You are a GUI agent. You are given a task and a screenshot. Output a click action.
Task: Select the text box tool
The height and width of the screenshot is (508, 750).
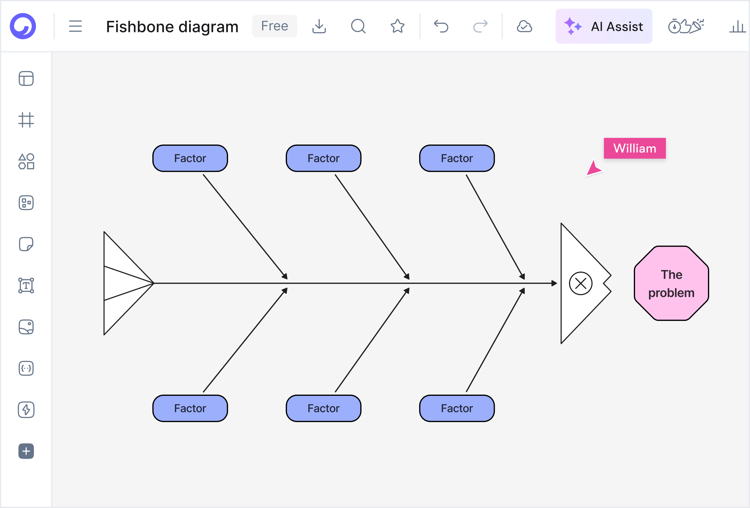[26, 286]
